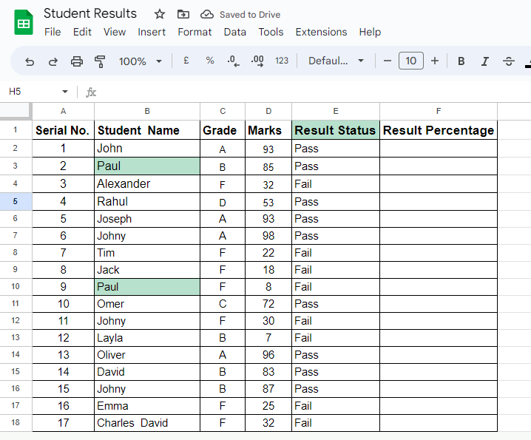Toggle bold formatting
The width and height of the screenshot is (531, 440).
point(461,61)
